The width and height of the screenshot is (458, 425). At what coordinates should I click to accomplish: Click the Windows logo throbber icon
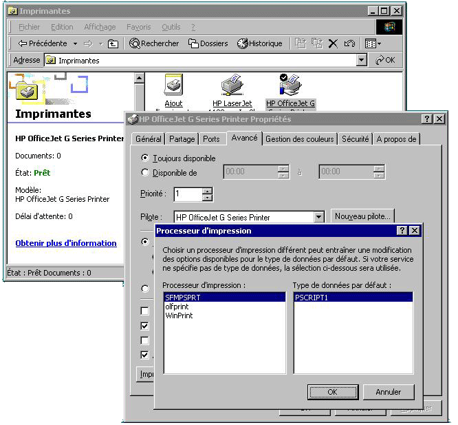point(389,27)
